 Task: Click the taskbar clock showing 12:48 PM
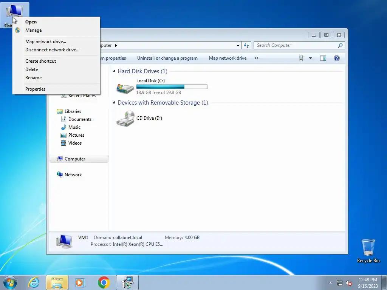click(368, 283)
